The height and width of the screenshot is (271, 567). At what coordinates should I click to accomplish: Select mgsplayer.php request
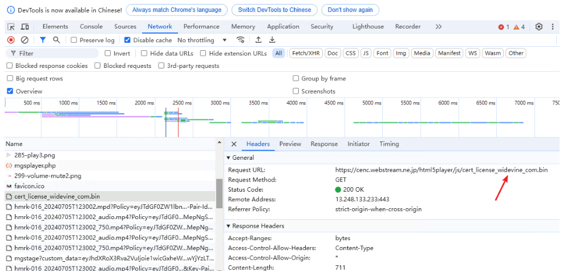(x=111, y=165)
